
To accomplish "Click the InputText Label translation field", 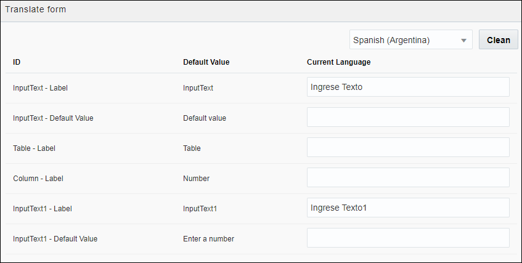I will tap(408, 87).
